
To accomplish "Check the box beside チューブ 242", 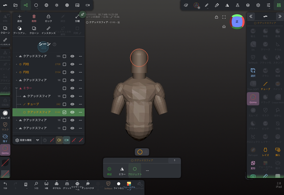I will (64, 104).
